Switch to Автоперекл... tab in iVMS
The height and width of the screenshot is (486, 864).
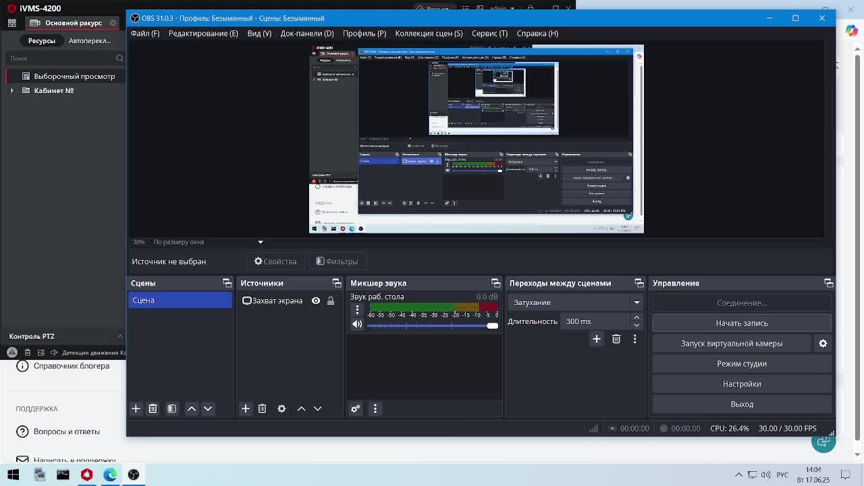90,40
